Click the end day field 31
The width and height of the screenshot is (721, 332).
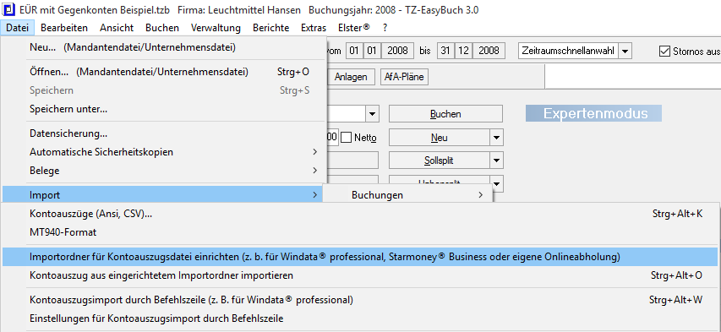tap(445, 51)
